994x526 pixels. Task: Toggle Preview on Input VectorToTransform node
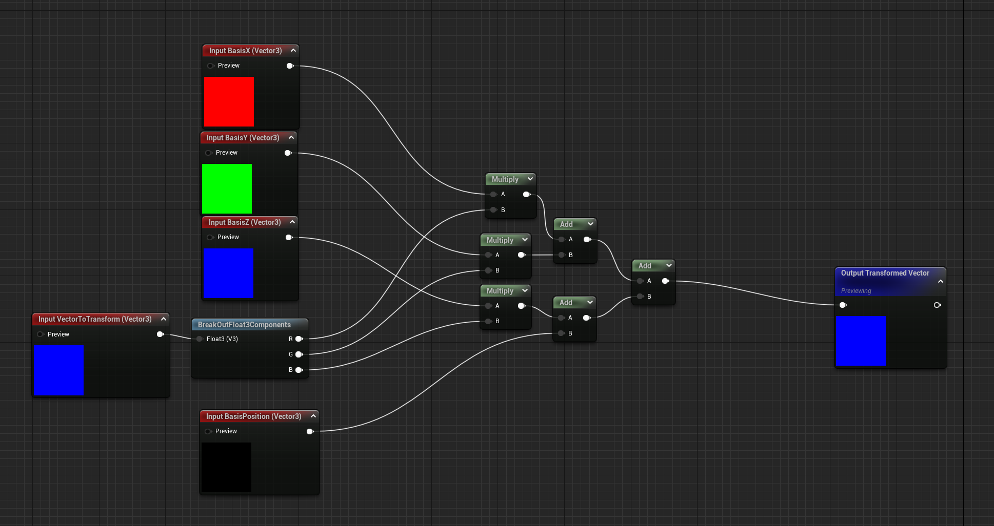click(x=40, y=334)
